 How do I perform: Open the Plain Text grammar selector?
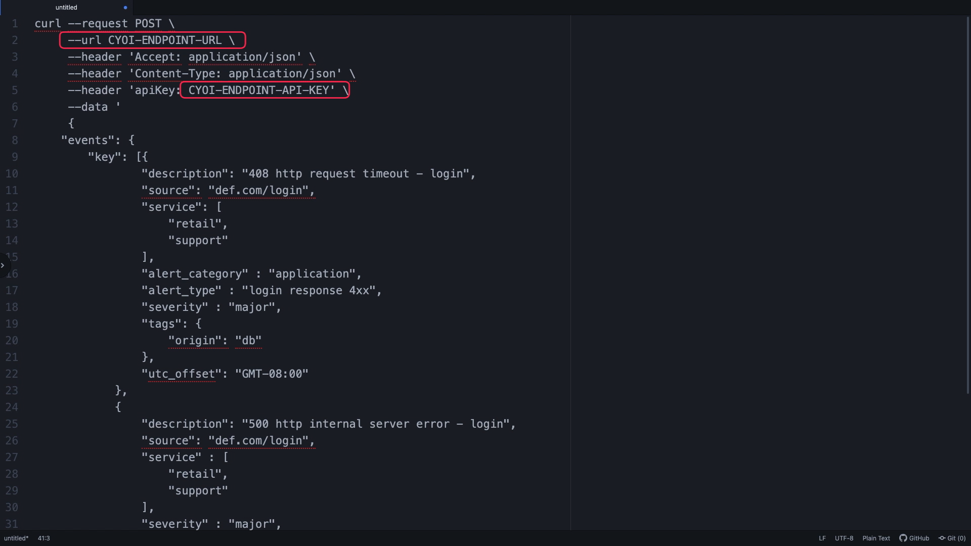876,538
